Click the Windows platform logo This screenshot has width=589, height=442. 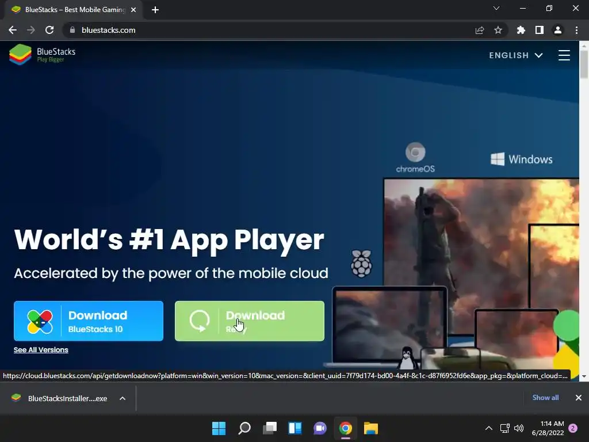521,159
